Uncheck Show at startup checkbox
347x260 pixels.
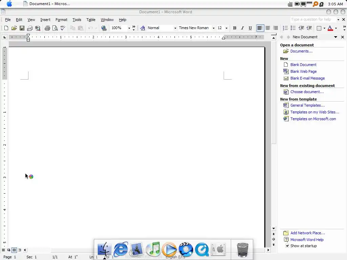[x=287, y=246]
